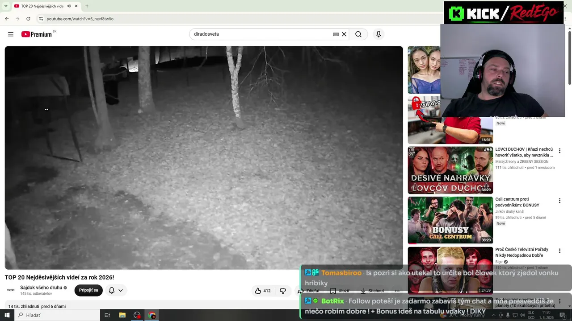The height and width of the screenshot is (321, 572).
Task: Open more actions ellipsis under the video
Action: point(397,291)
